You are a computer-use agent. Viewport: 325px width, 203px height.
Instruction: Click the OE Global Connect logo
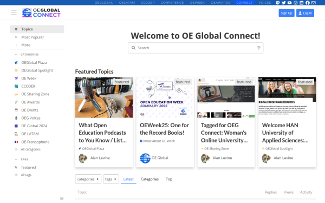pyautogui.click(x=41, y=12)
